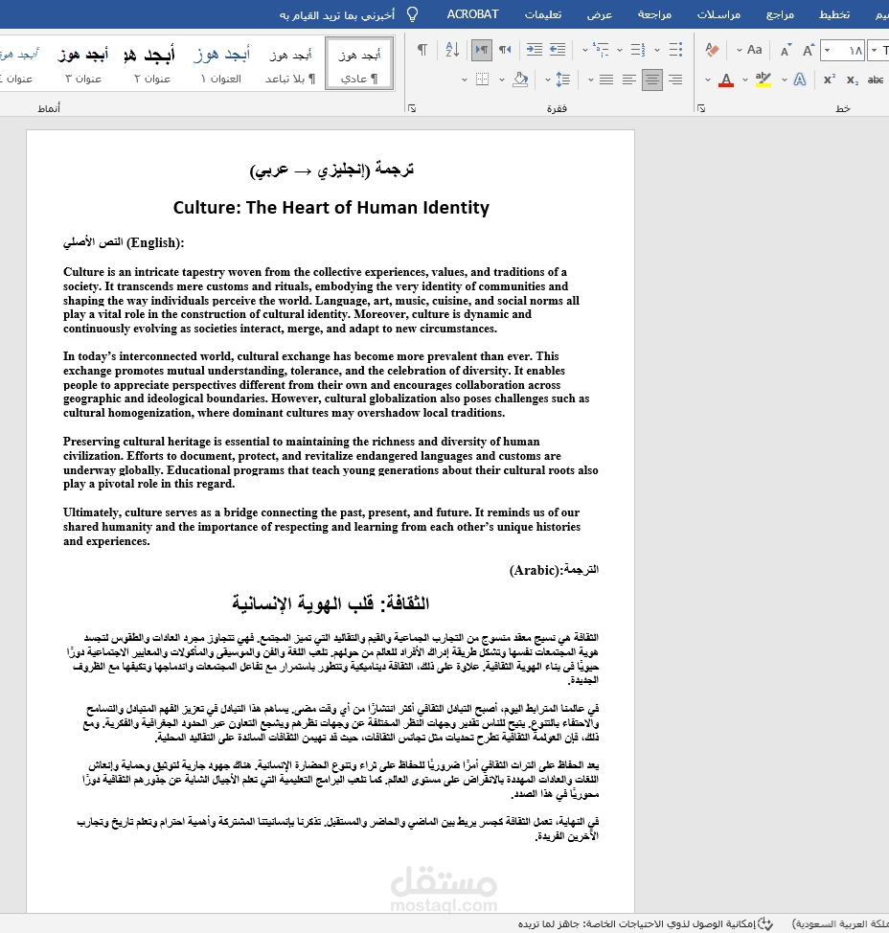Toggle superscript formatting

point(830,80)
